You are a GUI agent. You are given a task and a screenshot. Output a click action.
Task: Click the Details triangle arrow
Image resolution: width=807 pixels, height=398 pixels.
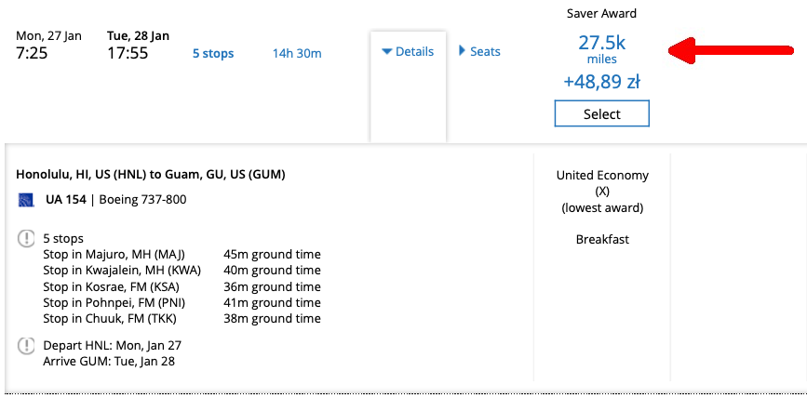pos(387,52)
